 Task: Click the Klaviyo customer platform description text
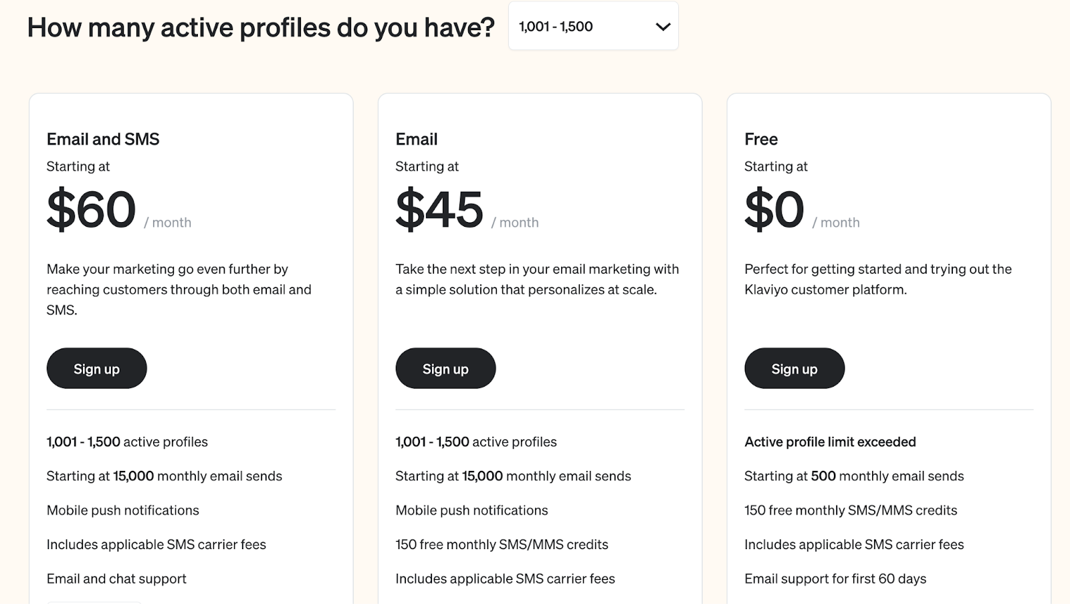click(x=877, y=279)
